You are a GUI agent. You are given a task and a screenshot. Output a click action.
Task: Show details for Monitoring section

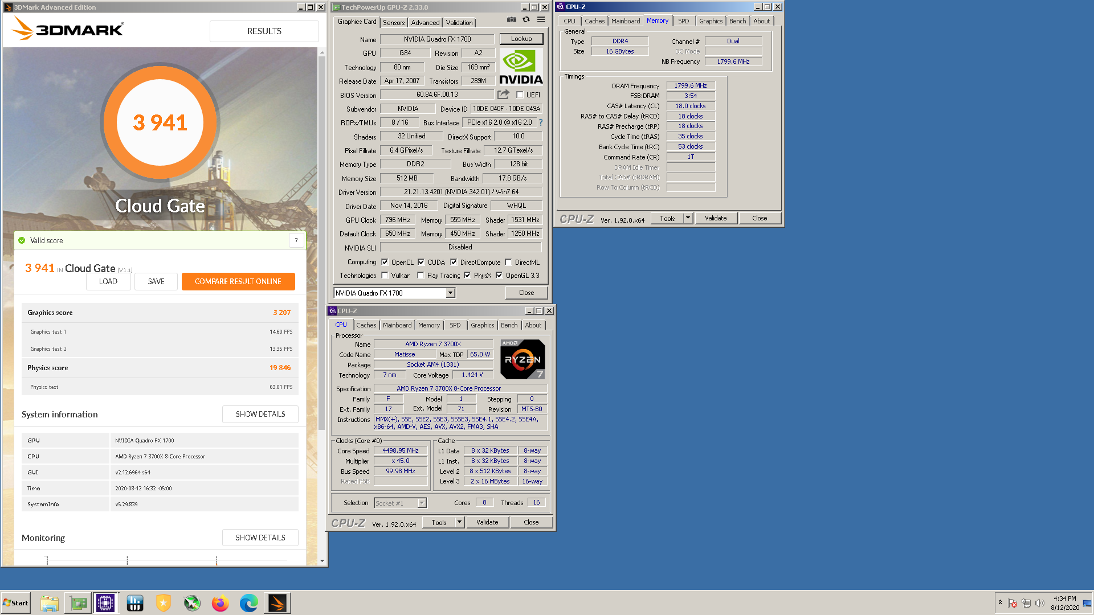pyautogui.click(x=260, y=538)
